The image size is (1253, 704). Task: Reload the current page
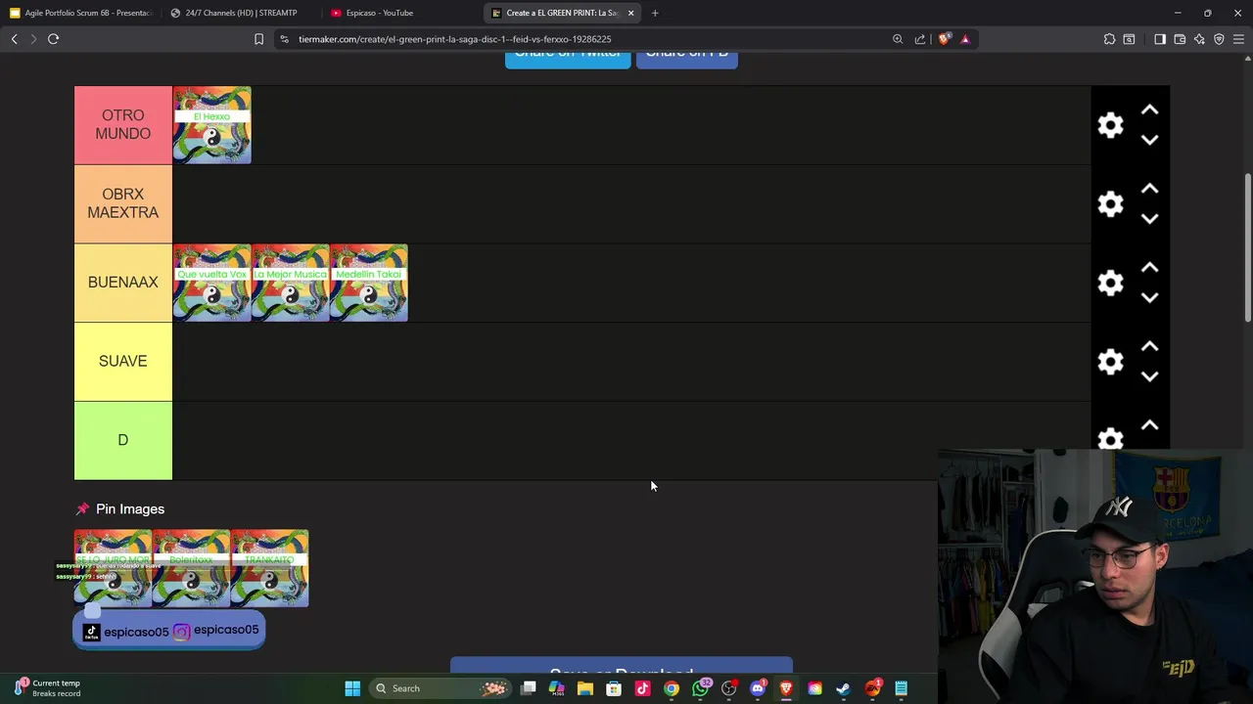coord(53,39)
